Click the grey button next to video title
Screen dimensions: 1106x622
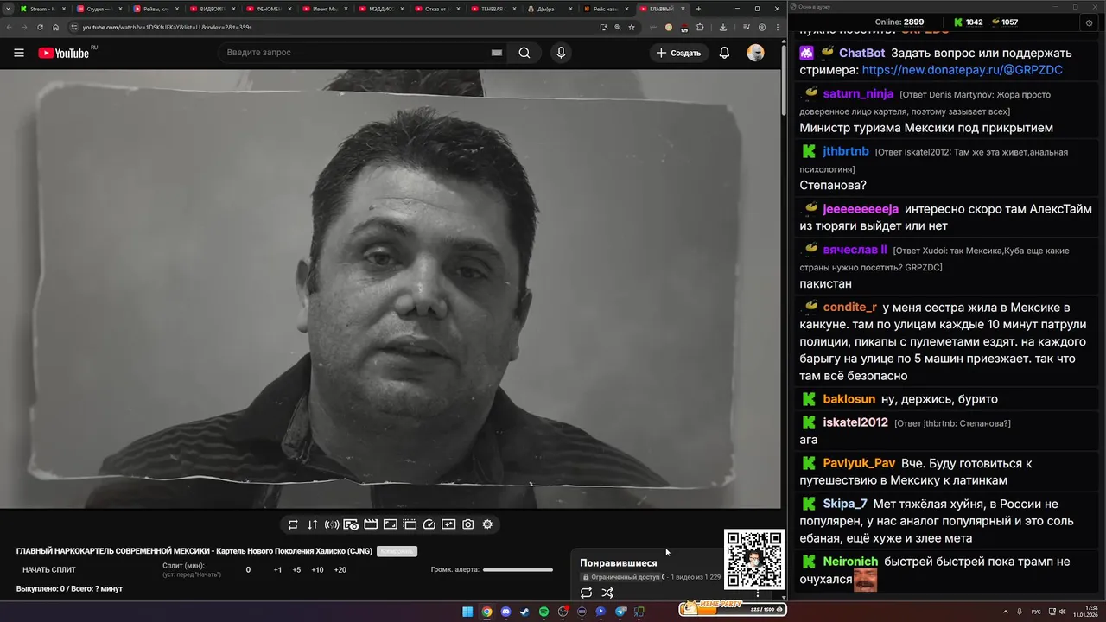[397, 551]
